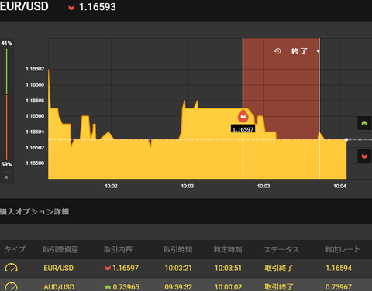This screenshot has width=372, height=291.
Task: Click the 取引原資産 column header
Action: coord(60,249)
